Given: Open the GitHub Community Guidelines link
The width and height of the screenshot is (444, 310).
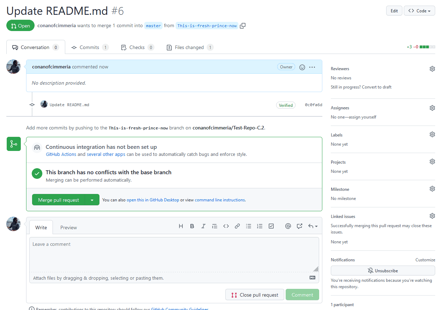Looking at the screenshot, I should coord(180,309).
